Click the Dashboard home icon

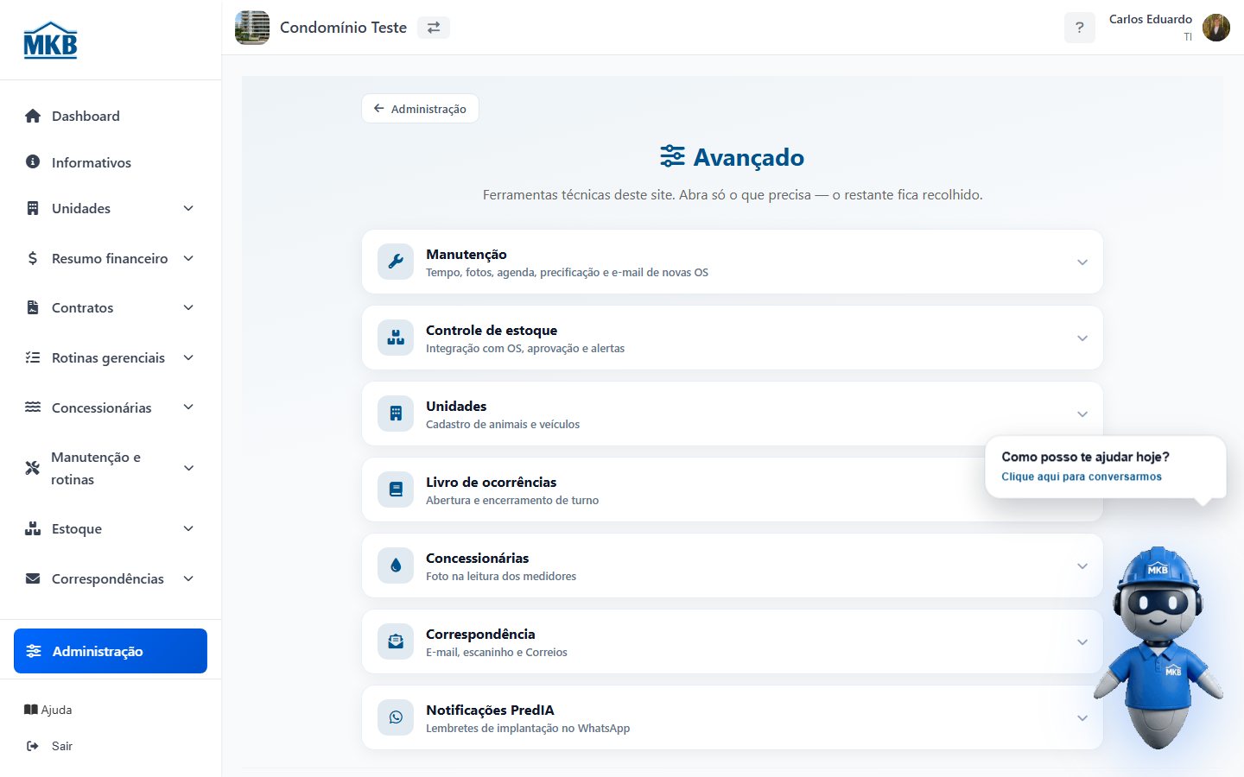(x=33, y=116)
